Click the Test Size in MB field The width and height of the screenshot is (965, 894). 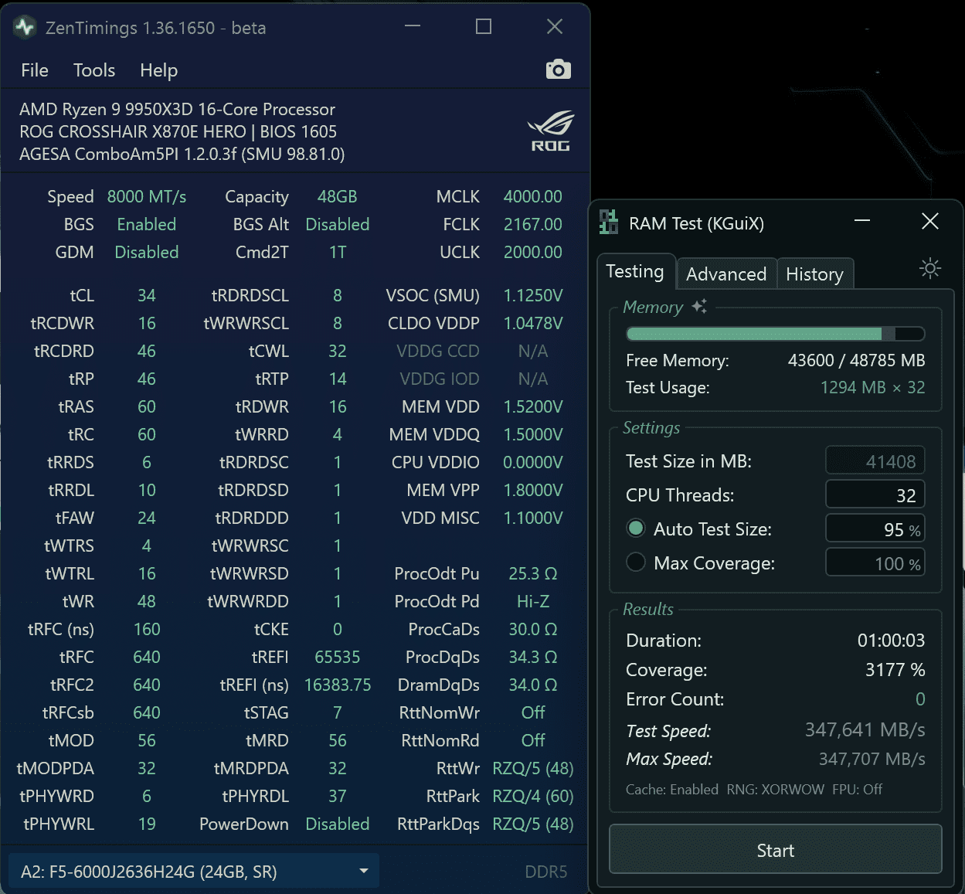pos(875,461)
